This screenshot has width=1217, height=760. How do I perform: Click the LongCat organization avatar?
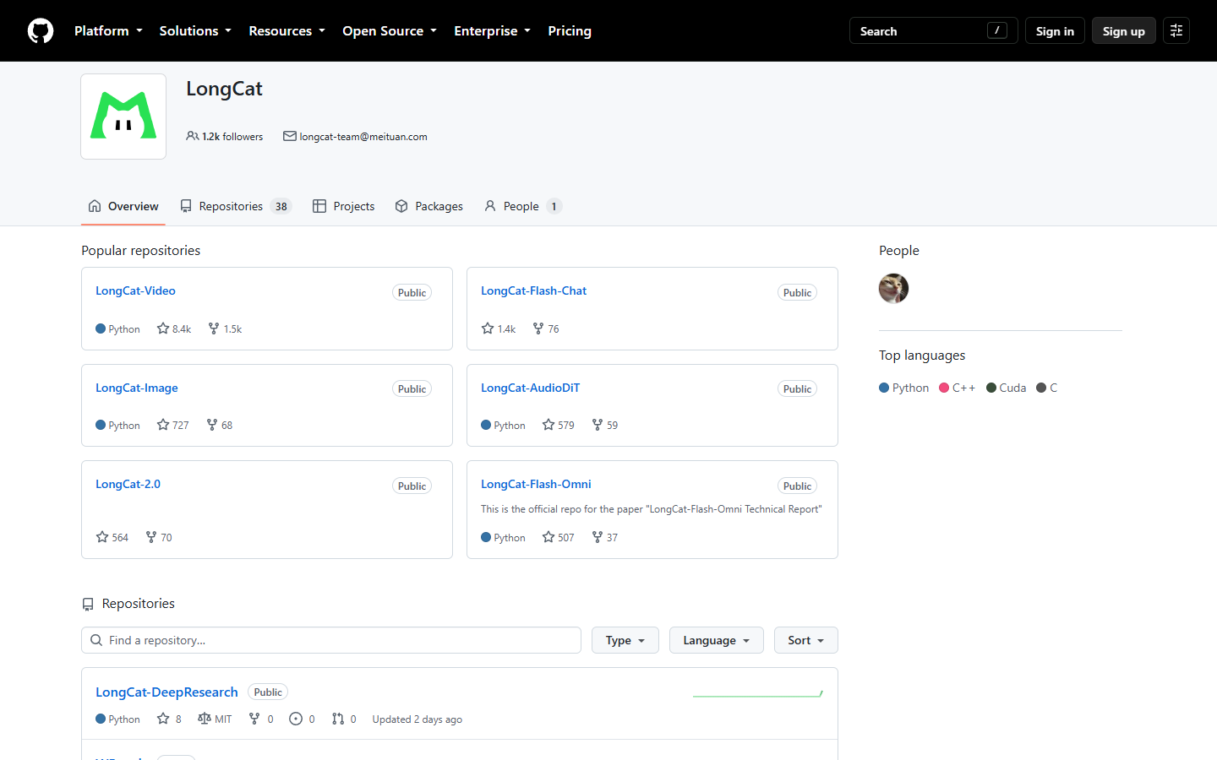coord(123,117)
